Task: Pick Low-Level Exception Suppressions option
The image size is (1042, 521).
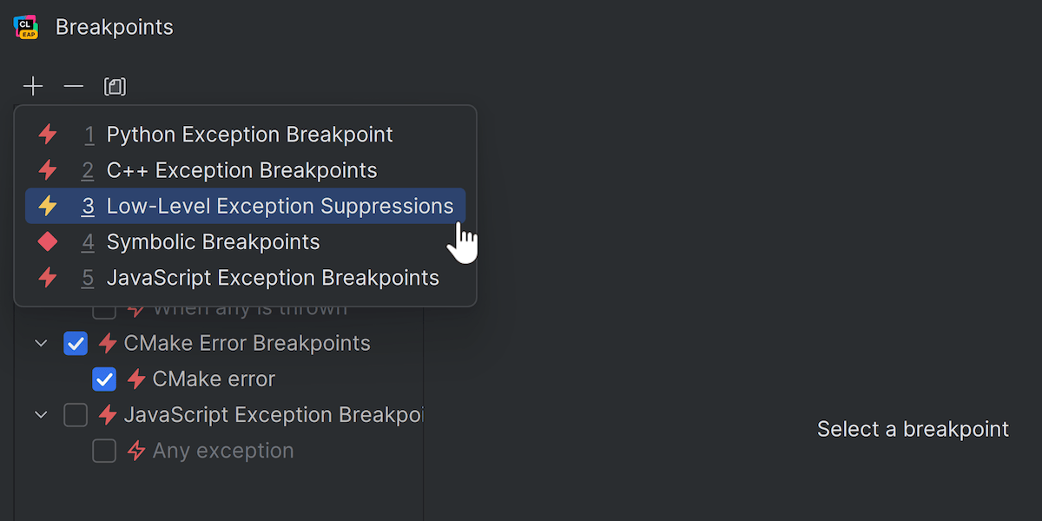Action: [280, 206]
